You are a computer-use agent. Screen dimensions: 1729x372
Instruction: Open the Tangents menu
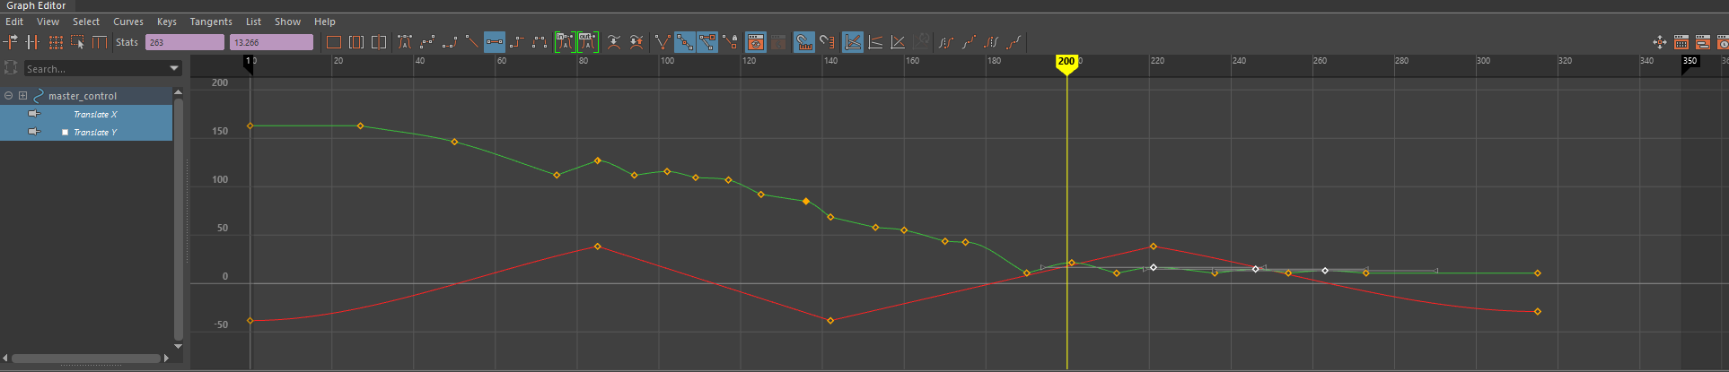[x=211, y=22]
